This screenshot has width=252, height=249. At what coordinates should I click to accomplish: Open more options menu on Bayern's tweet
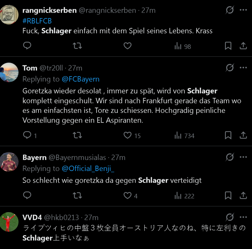[243, 157]
